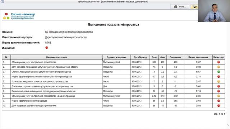Image resolution: width=230 pixels, height=129 pixels.
Task: Click the red indicator in row 9
Action: (218, 101)
